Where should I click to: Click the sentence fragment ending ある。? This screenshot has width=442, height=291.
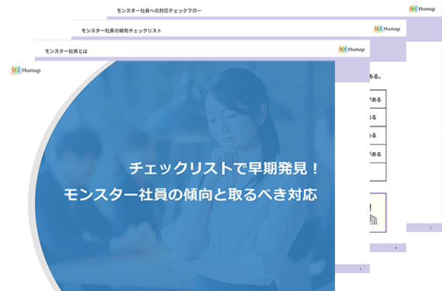click(x=375, y=76)
